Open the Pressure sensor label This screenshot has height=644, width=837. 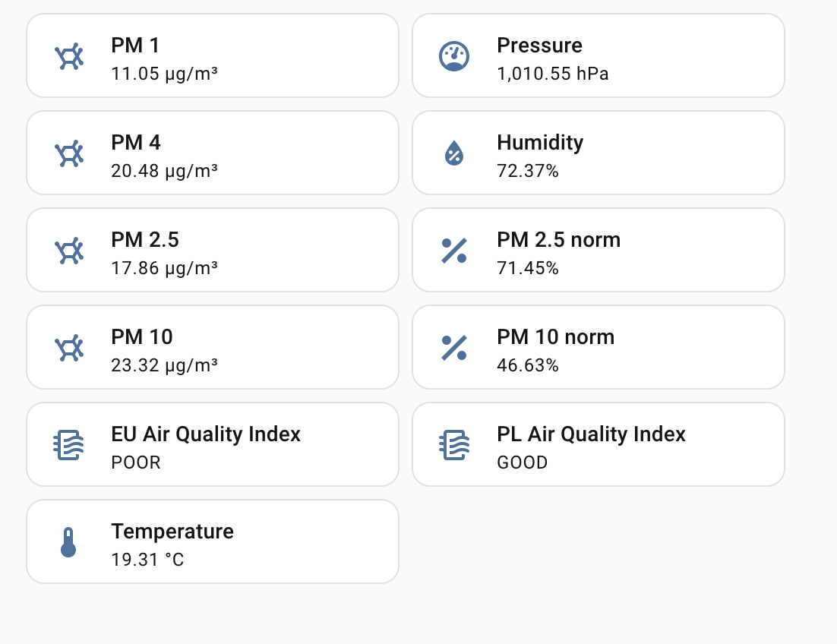pyautogui.click(x=539, y=46)
